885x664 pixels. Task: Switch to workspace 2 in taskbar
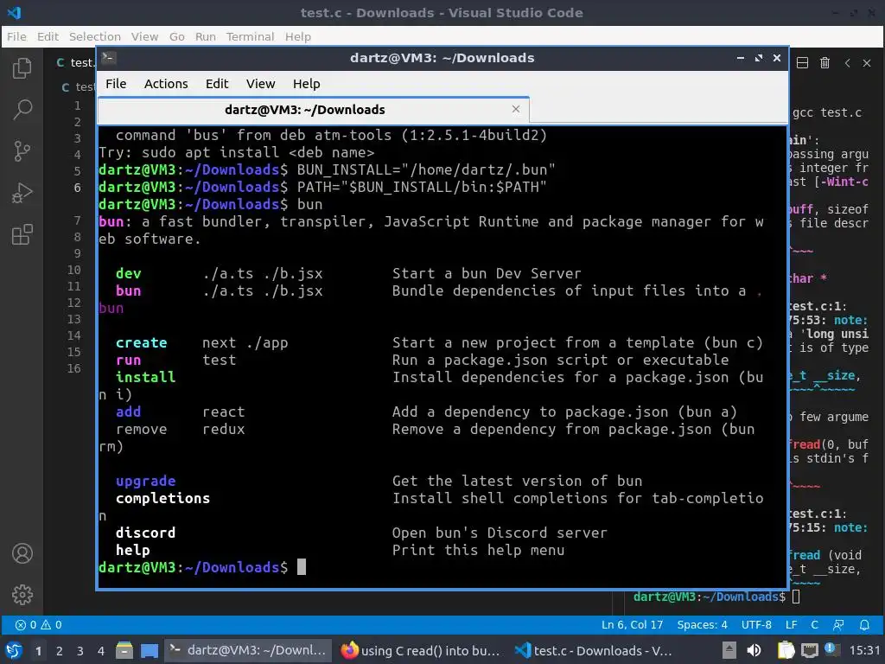[60, 651]
